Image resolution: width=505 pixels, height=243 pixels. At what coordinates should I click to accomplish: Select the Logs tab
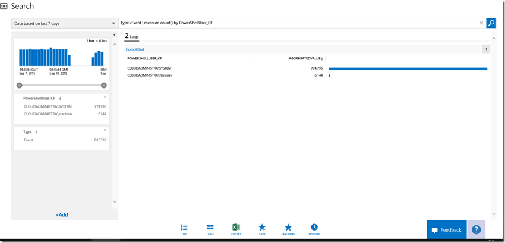click(131, 36)
